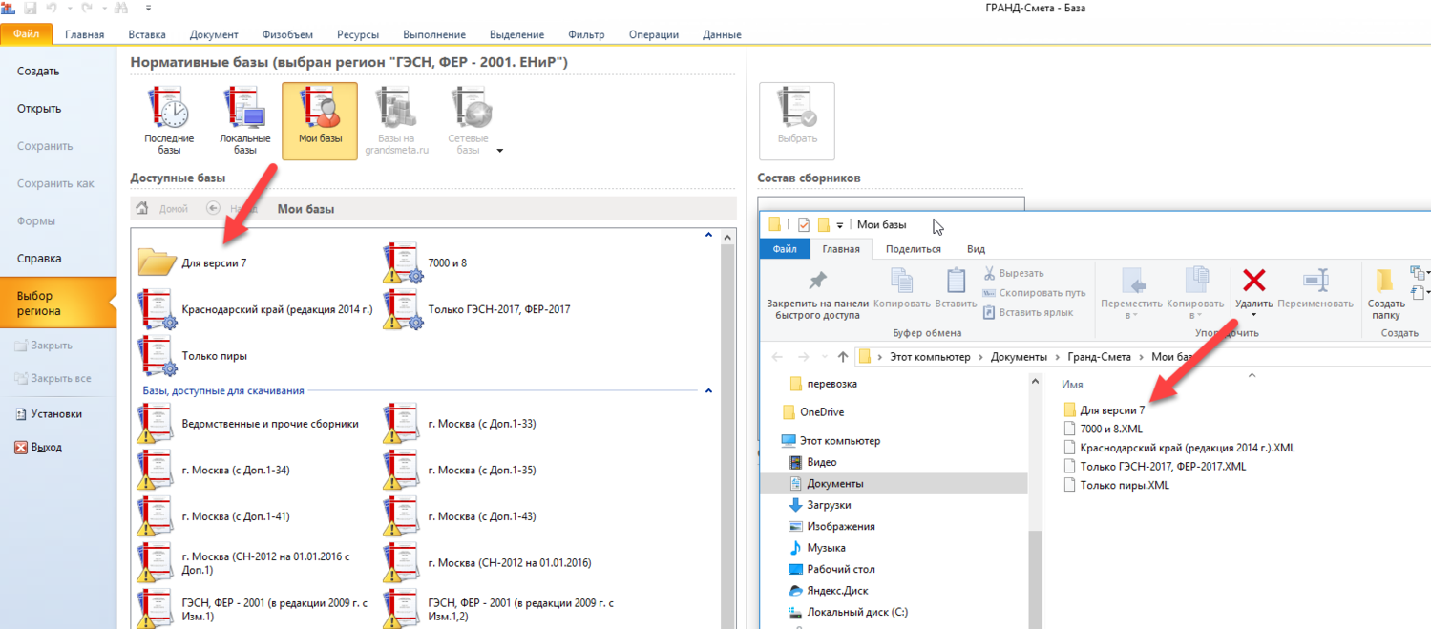
Task: Open the quick access toolbar customize dropdown in ГРАНД-Смета
Action: (150, 9)
